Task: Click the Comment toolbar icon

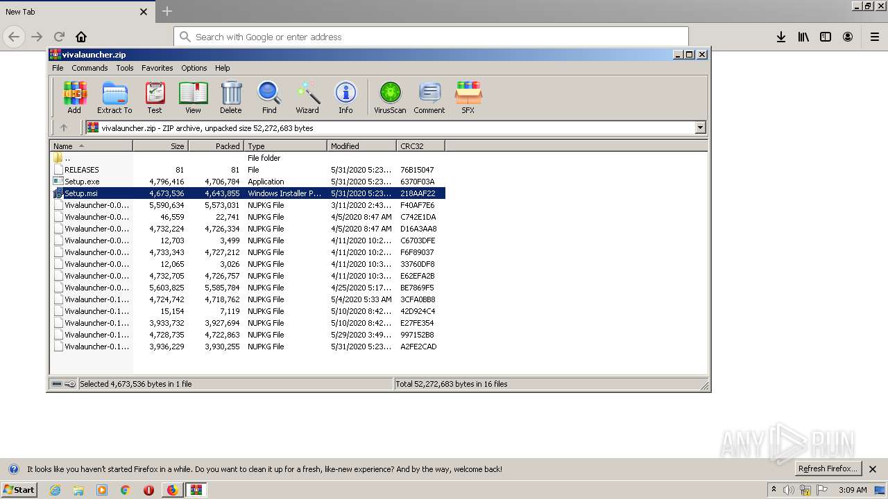Action: pyautogui.click(x=429, y=97)
